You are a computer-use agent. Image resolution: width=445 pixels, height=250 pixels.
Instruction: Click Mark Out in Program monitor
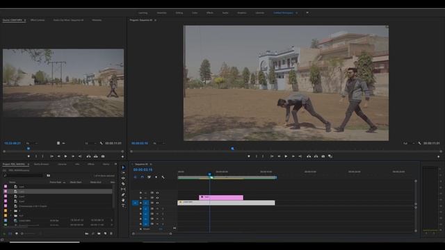[x=263, y=156]
